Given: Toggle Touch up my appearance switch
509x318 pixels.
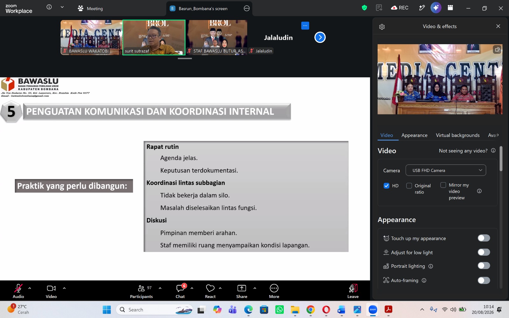Looking at the screenshot, I should [484, 238].
